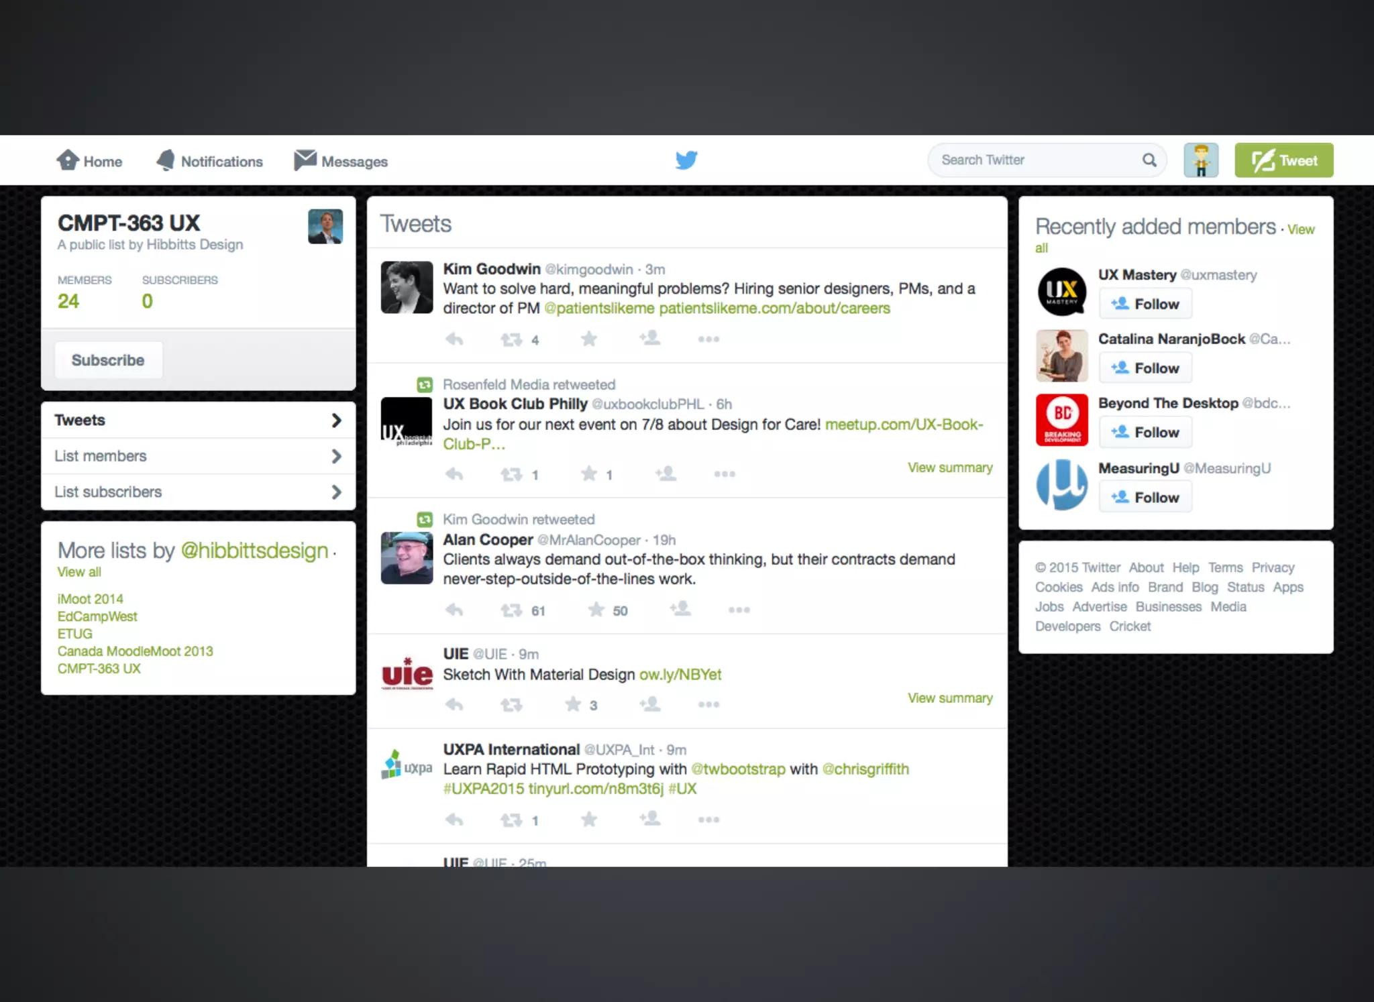
Task: Favorite the UIE Sketch tweet
Action: (x=573, y=704)
